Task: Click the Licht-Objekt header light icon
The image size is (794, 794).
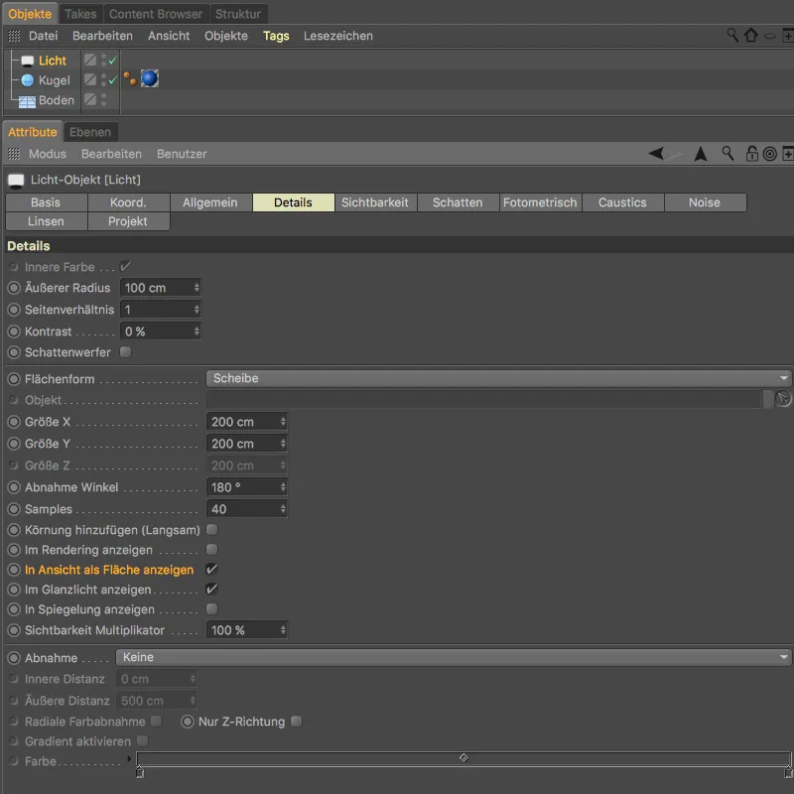Action: point(16,181)
